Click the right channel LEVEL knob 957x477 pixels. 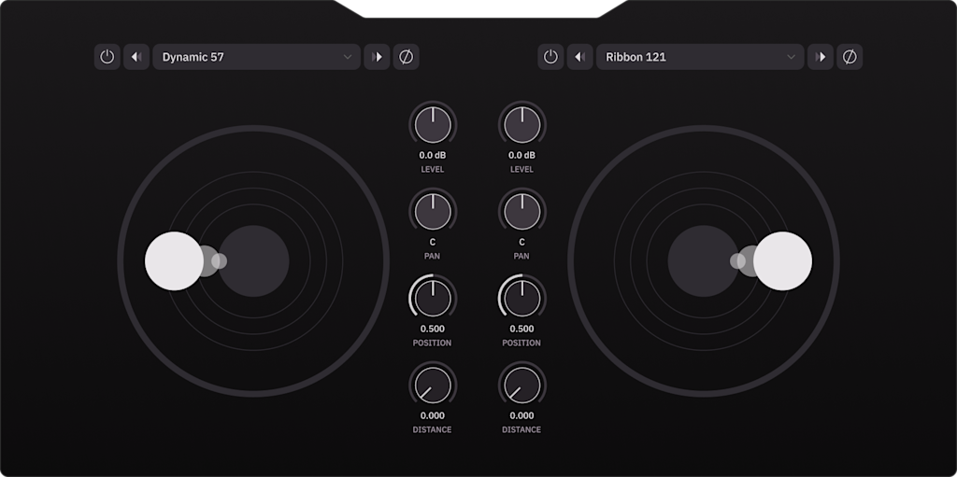click(522, 125)
